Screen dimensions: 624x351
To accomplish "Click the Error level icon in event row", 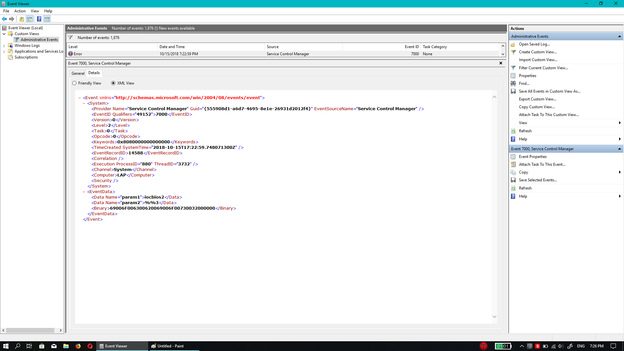I will pyautogui.click(x=71, y=54).
